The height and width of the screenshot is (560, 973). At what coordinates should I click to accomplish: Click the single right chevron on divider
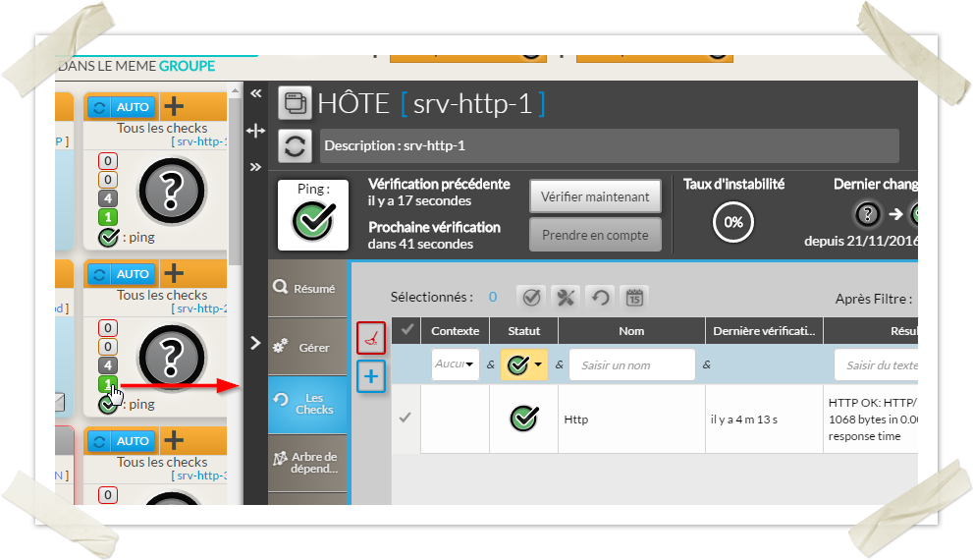(x=255, y=343)
